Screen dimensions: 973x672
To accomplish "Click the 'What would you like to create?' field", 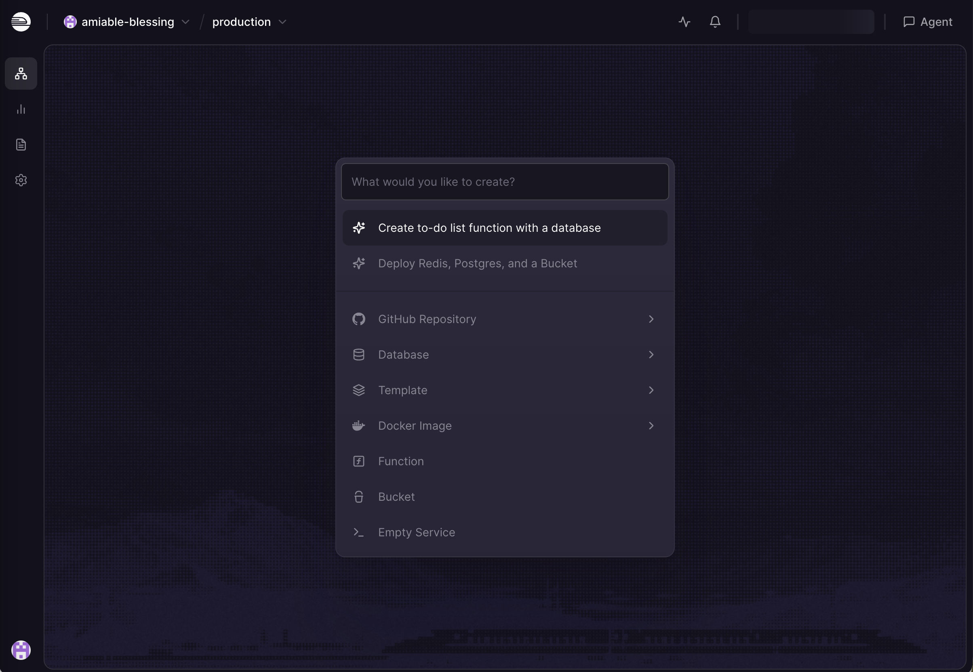I will click(504, 181).
